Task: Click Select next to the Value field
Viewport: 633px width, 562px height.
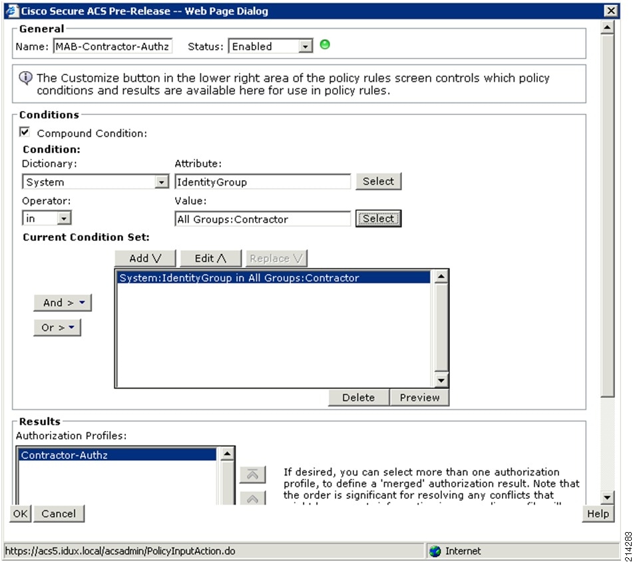Action: click(x=378, y=218)
